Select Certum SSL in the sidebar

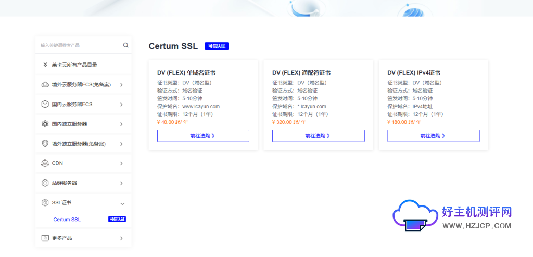(x=67, y=220)
